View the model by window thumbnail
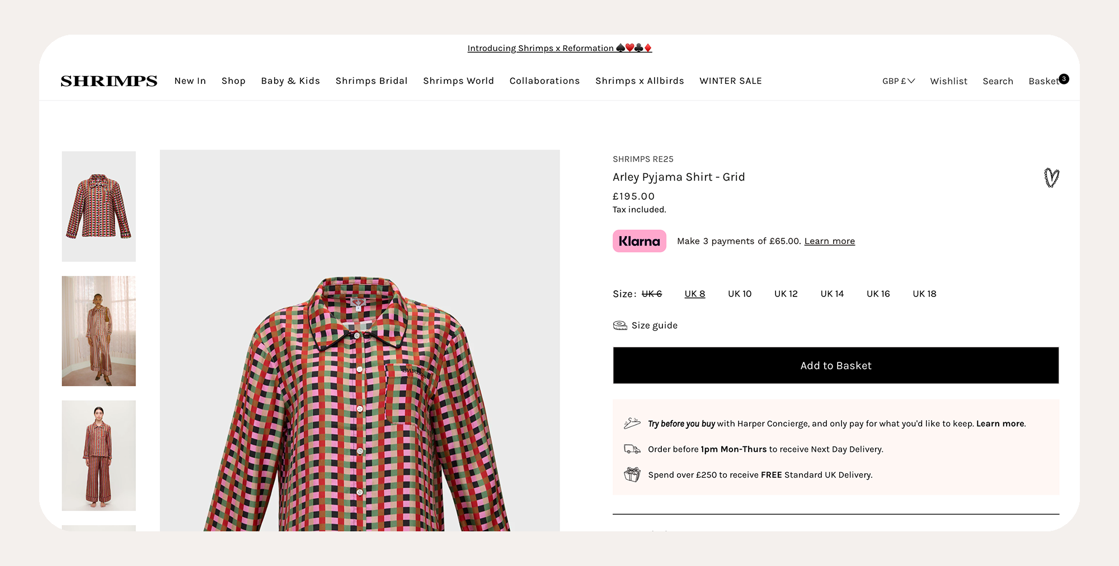Screen dimensions: 1119x566 [x=98, y=331]
